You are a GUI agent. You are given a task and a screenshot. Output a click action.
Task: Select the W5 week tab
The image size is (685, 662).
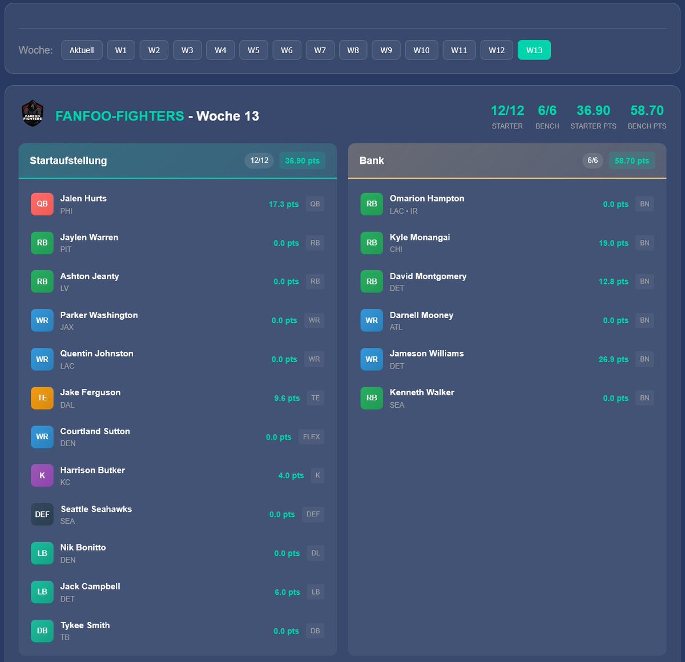point(253,50)
